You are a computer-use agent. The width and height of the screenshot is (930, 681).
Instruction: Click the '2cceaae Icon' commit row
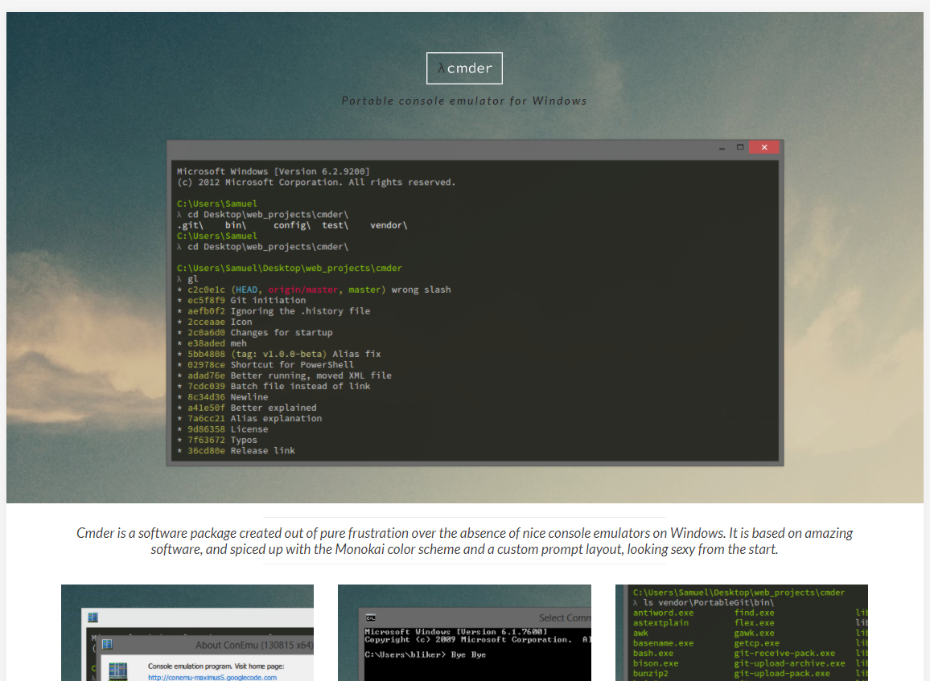tap(215, 322)
